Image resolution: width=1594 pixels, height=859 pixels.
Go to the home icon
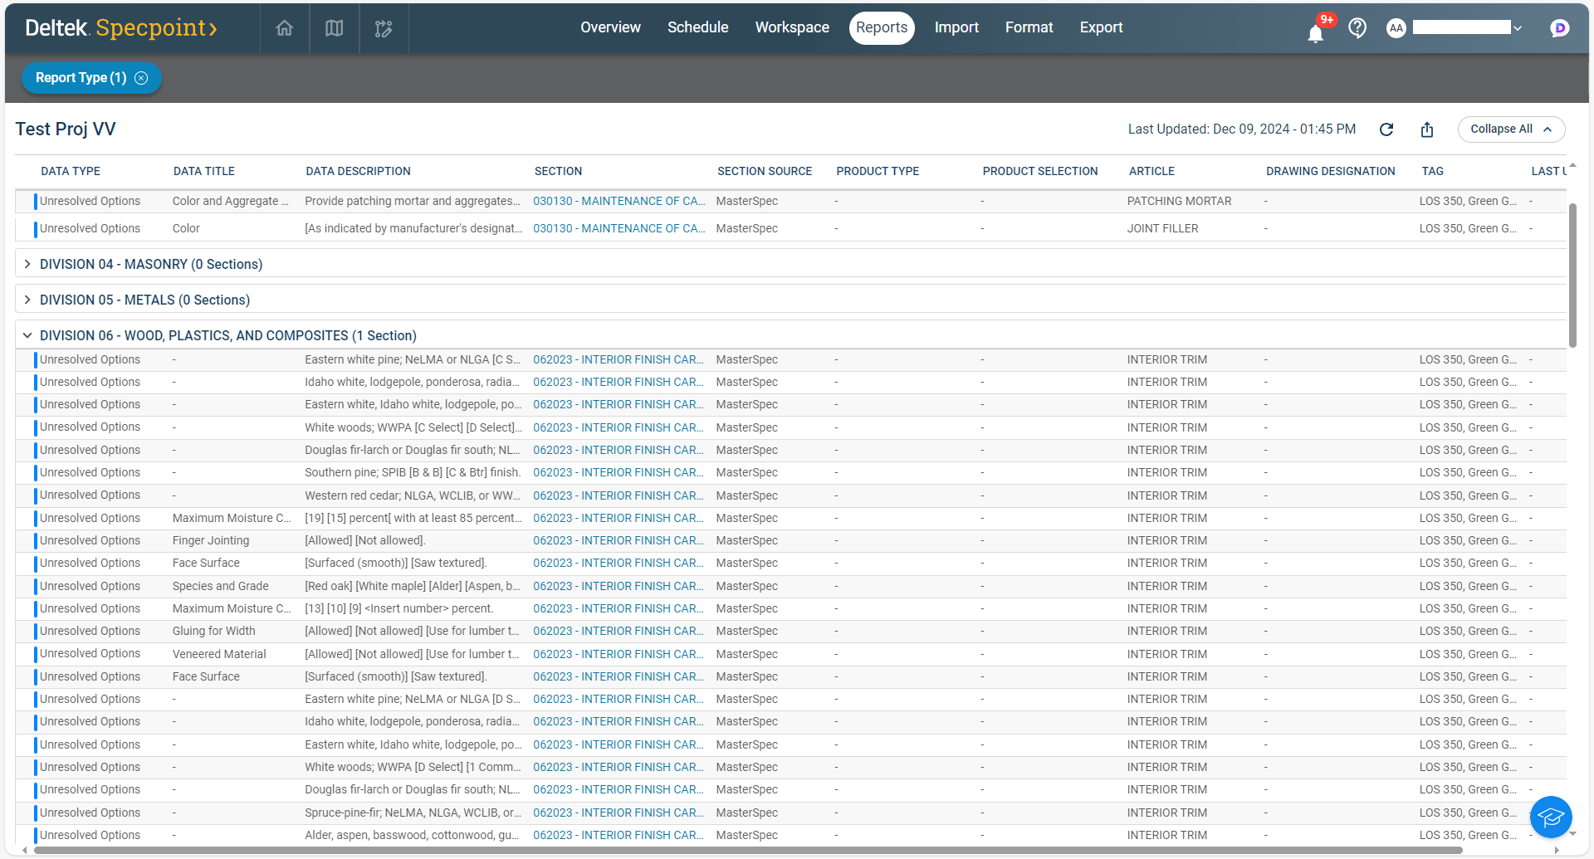[x=284, y=28]
